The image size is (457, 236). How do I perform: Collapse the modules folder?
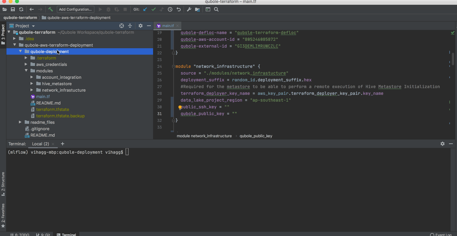[x=26, y=71]
